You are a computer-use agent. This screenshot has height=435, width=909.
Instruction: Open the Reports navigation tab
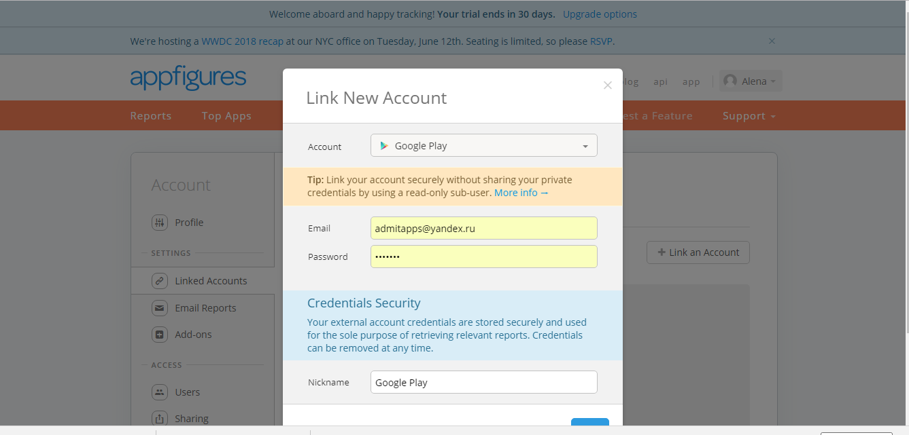click(x=151, y=116)
